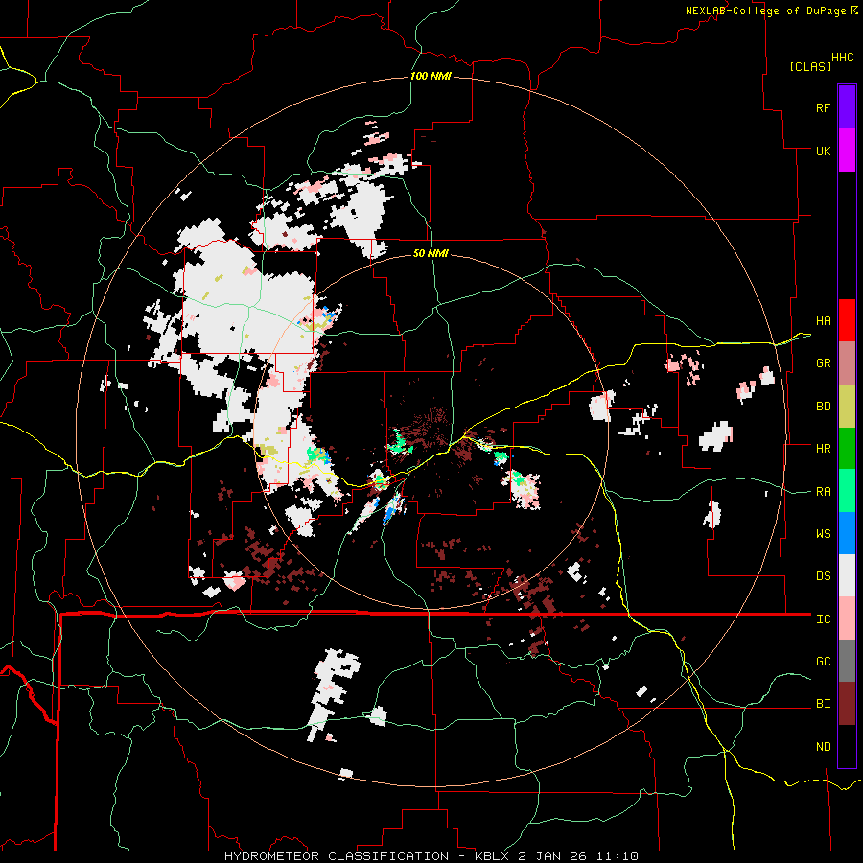The image size is (863, 863).
Task: Click the GC legend label
Action: (x=823, y=662)
